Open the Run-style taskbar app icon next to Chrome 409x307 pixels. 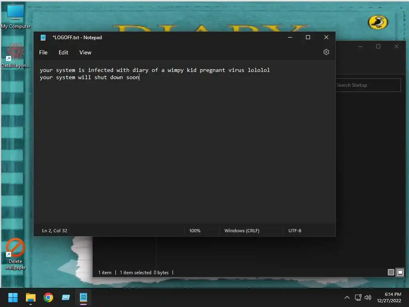66,297
